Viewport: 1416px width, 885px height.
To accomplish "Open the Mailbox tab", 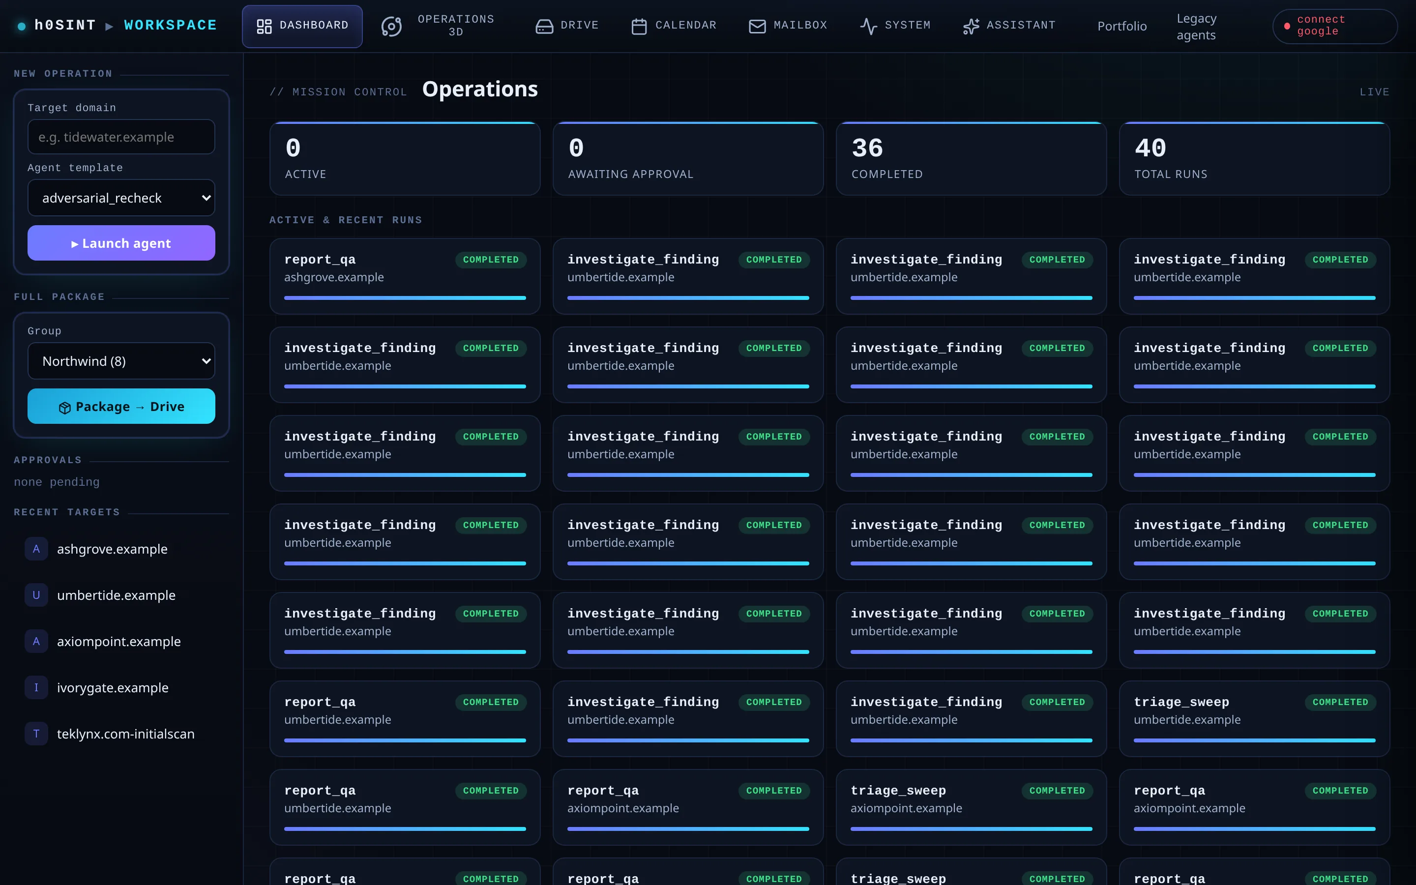I will 788,26.
